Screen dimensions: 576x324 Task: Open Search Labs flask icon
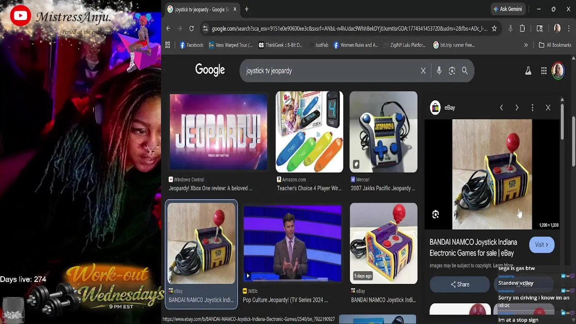click(x=528, y=71)
